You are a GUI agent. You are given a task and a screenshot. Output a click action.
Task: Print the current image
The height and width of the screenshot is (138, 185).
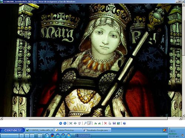pyautogui.click(x=110, y=123)
